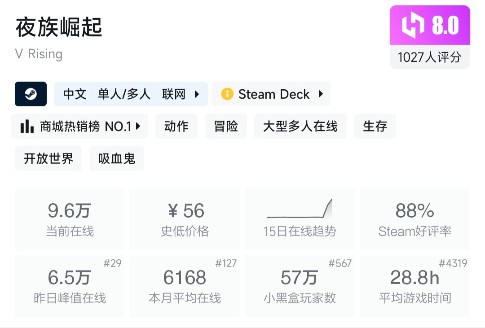Viewport: 485px width, 328px height.
Task: Click the bar chart sales ranking icon
Action: click(27, 127)
